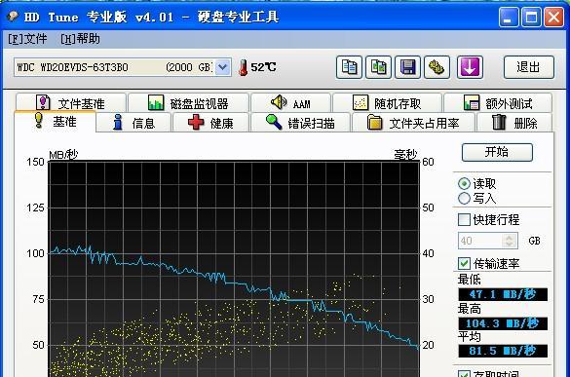Click the GB value spinner arrows

pos(510,241)
